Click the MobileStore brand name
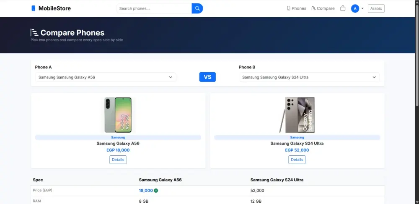 point(54,8)
